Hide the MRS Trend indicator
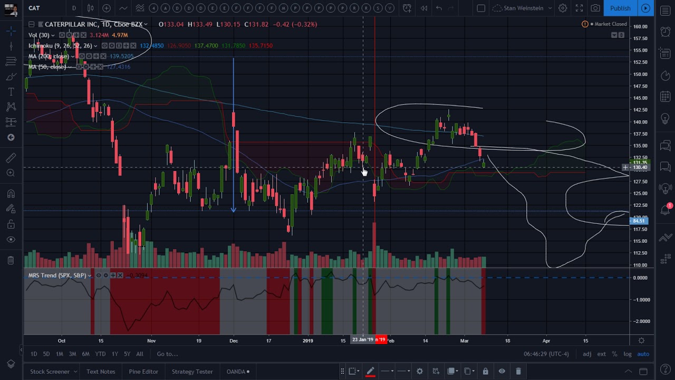Screen dimensions: 675x380 click(98, 275)
